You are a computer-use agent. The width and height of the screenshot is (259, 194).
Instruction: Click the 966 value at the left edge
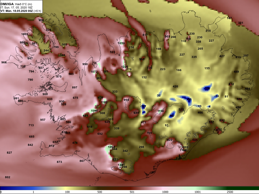4,62
